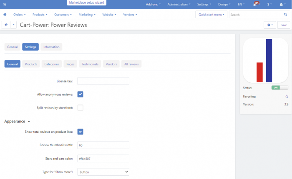Viewport: 292px width, 179px height.
Task: Enable Split reviews by storefront checkbox
Action: pyautogui.click(x=80, y=108)
